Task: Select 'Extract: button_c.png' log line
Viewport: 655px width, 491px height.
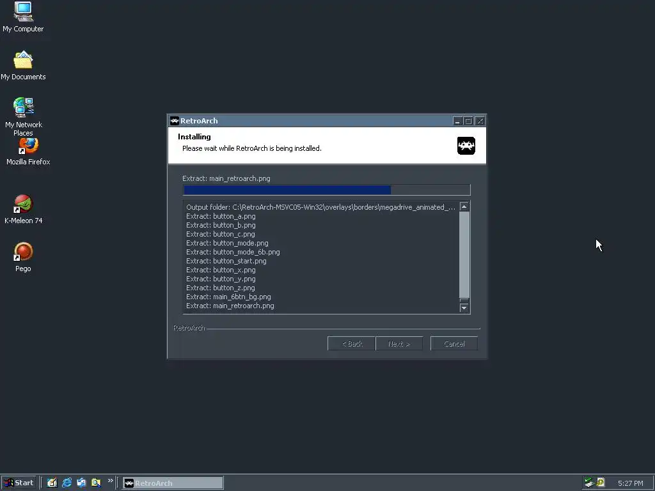Action: click(x=221, y=234)
